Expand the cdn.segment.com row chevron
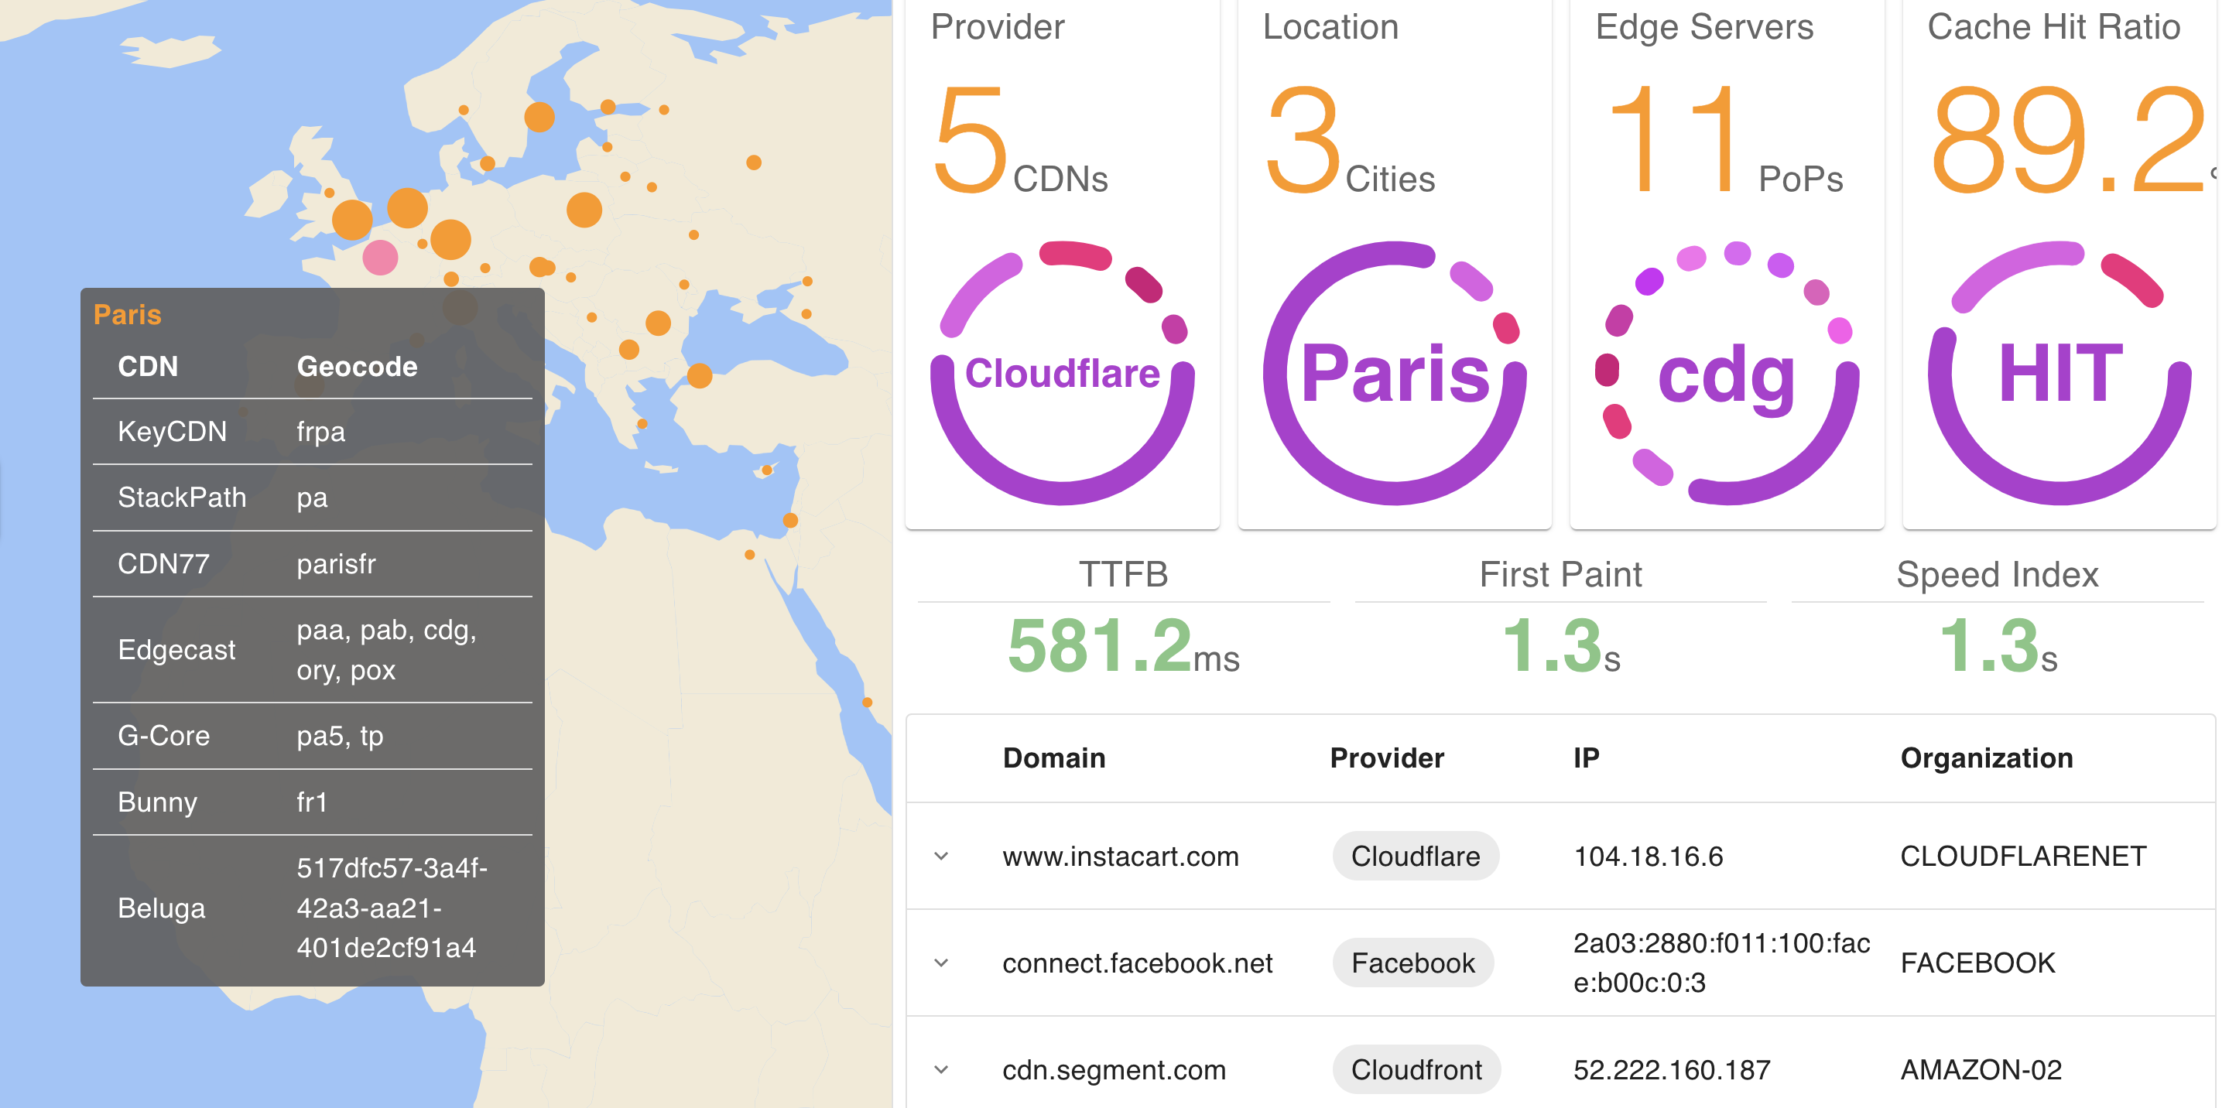This screenshot has width=2229, height=1108. pos(941,1070)
